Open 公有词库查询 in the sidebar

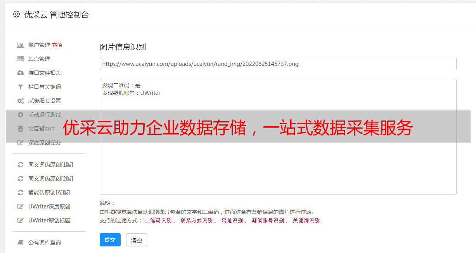click(x=45, y=243)
